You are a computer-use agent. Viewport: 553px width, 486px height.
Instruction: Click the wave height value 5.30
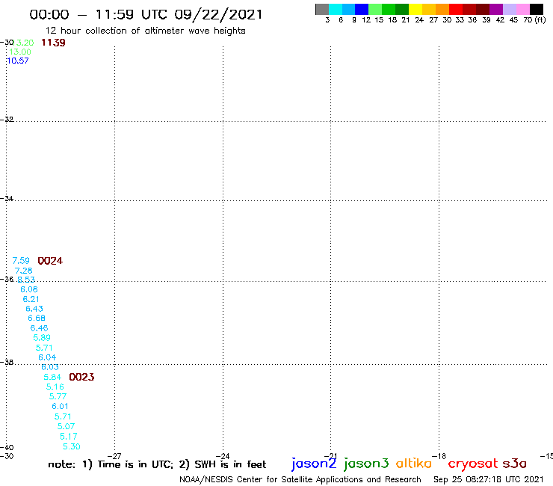(x=72, y=446)
